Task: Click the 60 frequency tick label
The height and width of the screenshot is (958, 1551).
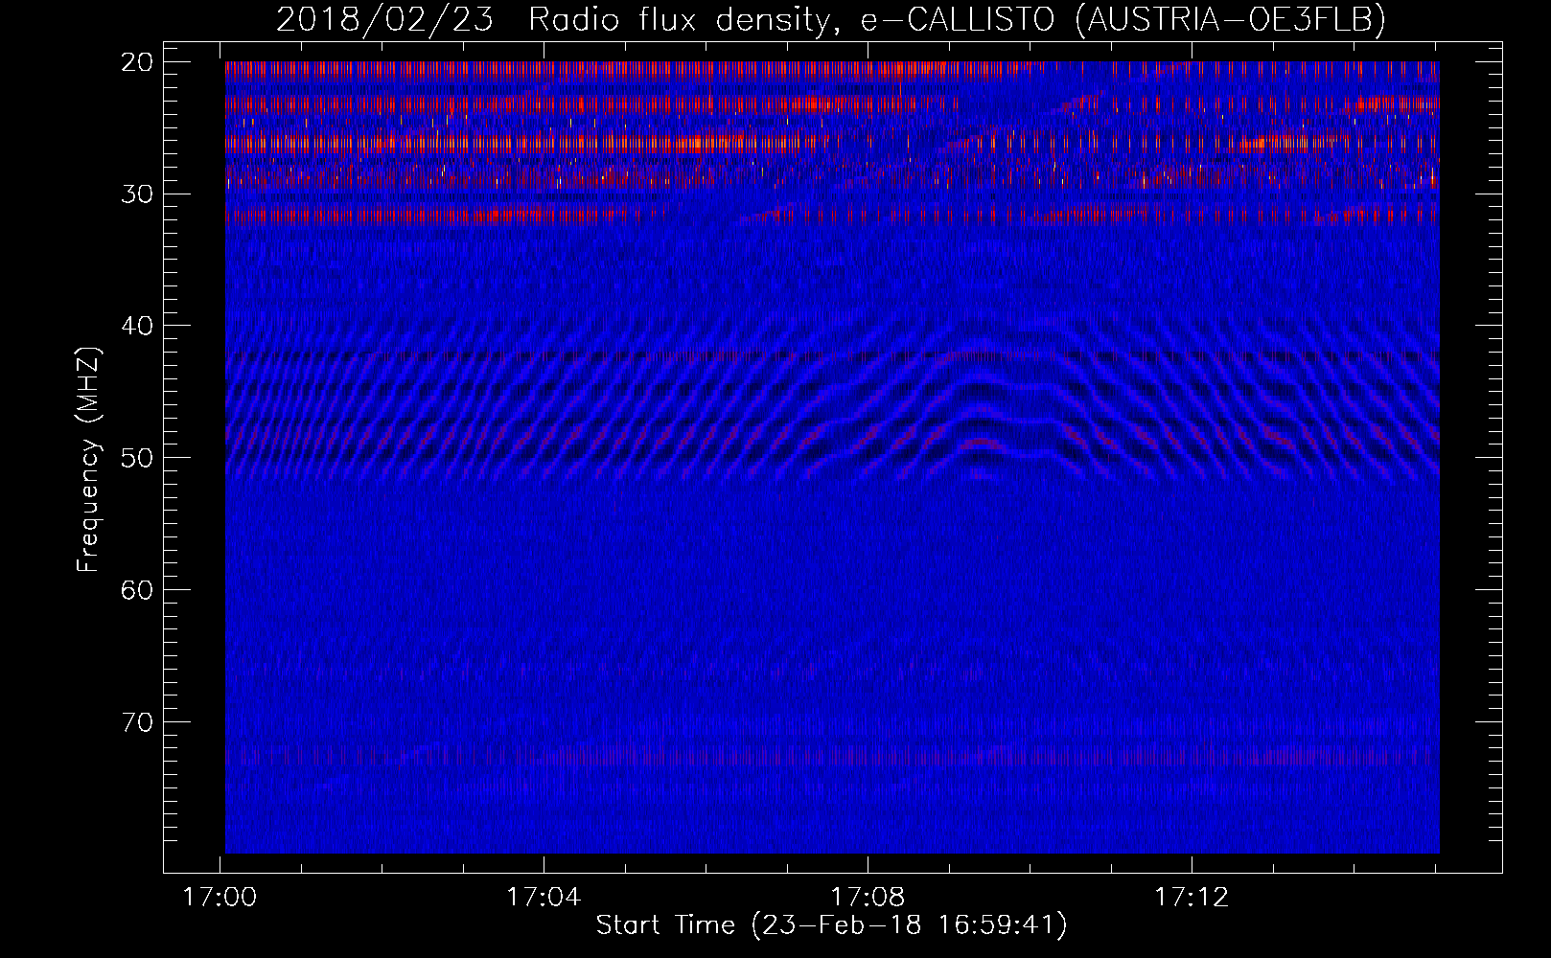Action: [138, 590]
